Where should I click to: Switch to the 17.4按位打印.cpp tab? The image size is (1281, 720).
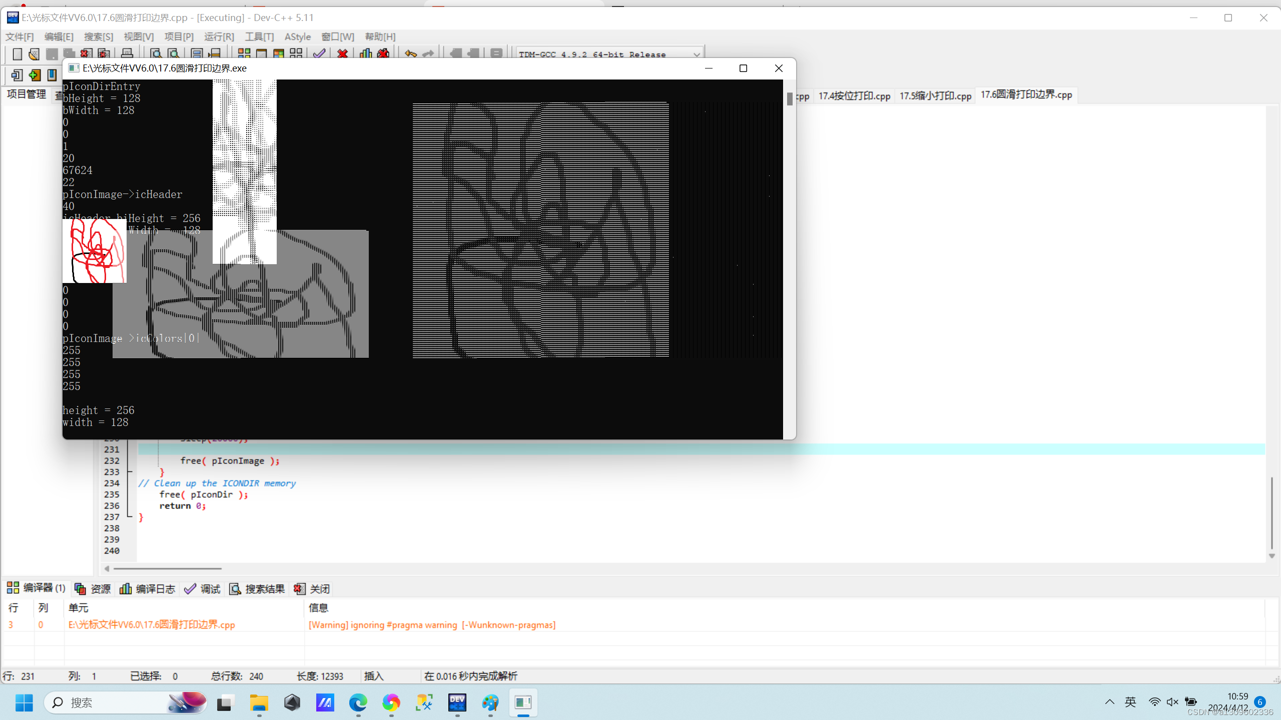pyautogui.click(x=854, y=95)
